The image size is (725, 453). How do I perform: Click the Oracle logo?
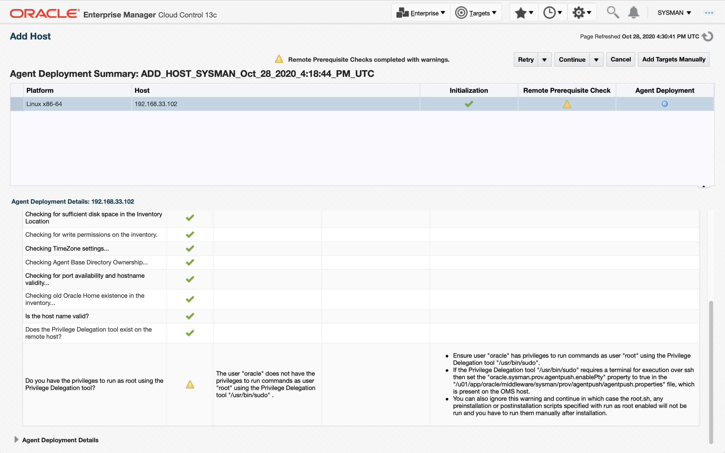(x=45, y=14)
